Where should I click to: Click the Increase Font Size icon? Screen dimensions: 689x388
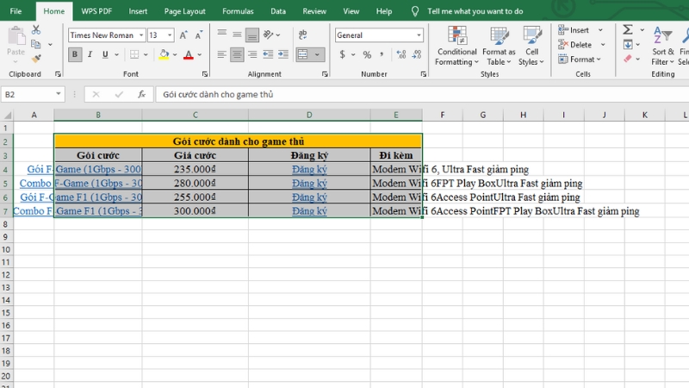point(183,35)
